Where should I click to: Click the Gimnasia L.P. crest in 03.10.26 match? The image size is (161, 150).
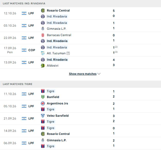click(43, 29)
